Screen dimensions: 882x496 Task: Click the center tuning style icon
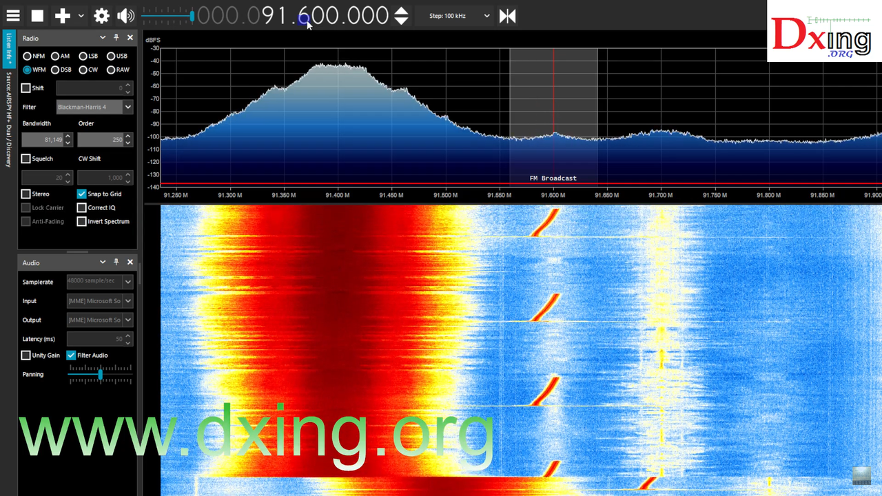coord(507,15)
